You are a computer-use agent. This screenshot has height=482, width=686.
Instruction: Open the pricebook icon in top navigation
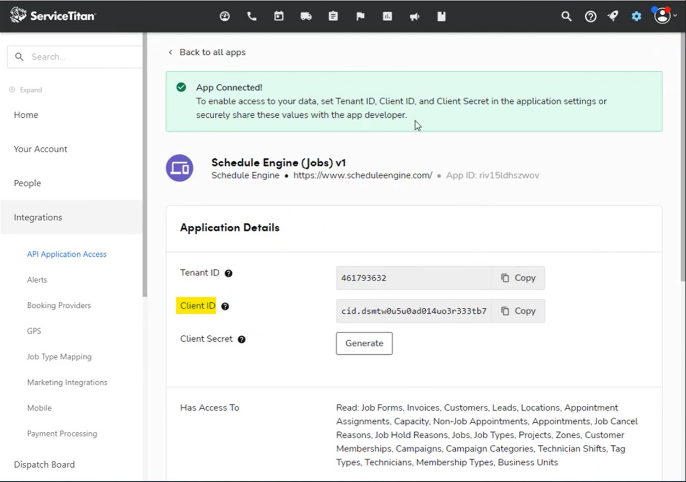point(442,16)
